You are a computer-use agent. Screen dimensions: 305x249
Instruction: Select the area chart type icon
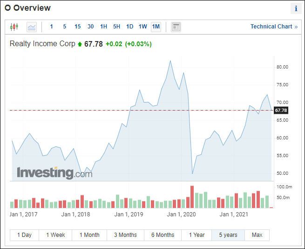(32, 27)
